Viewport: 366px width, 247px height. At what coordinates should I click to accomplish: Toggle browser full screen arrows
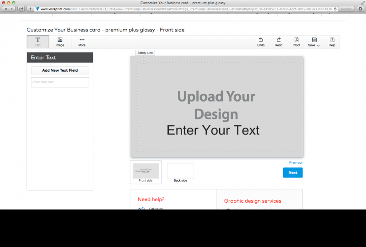point(363,3)
